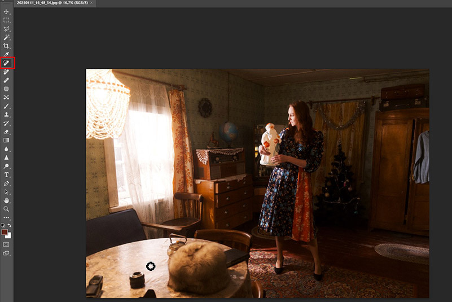Select the Type tool

[6, 175]
